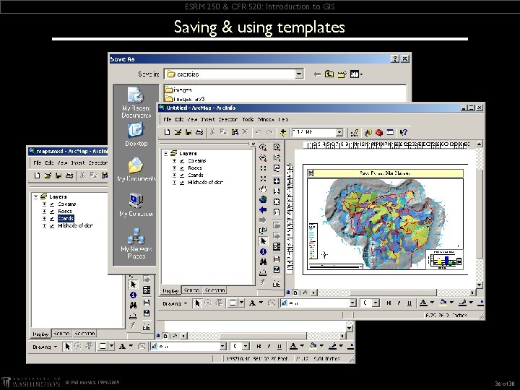The image size is (520, 390).
Task: Toggle Streams layer checkbox in mapsamxd window
Action: tap(52, 204)
